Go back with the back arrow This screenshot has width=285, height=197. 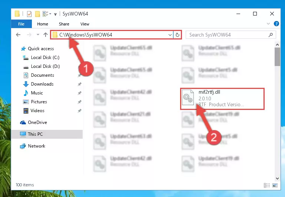[x=18, y=35]
